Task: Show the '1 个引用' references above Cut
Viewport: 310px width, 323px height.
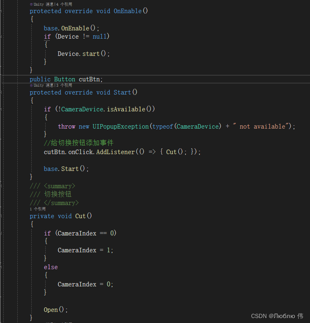Action: point(38,209)
